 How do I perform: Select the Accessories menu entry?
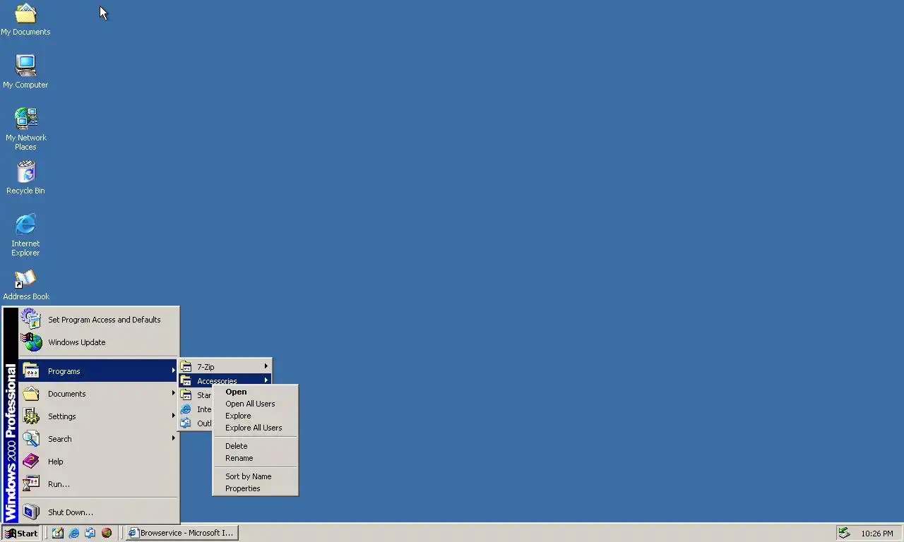click(x=225, y=380)
